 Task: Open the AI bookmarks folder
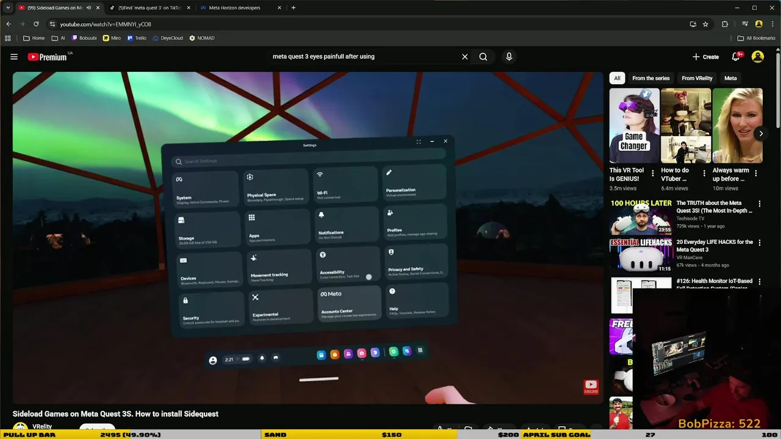tap(59, 38)
